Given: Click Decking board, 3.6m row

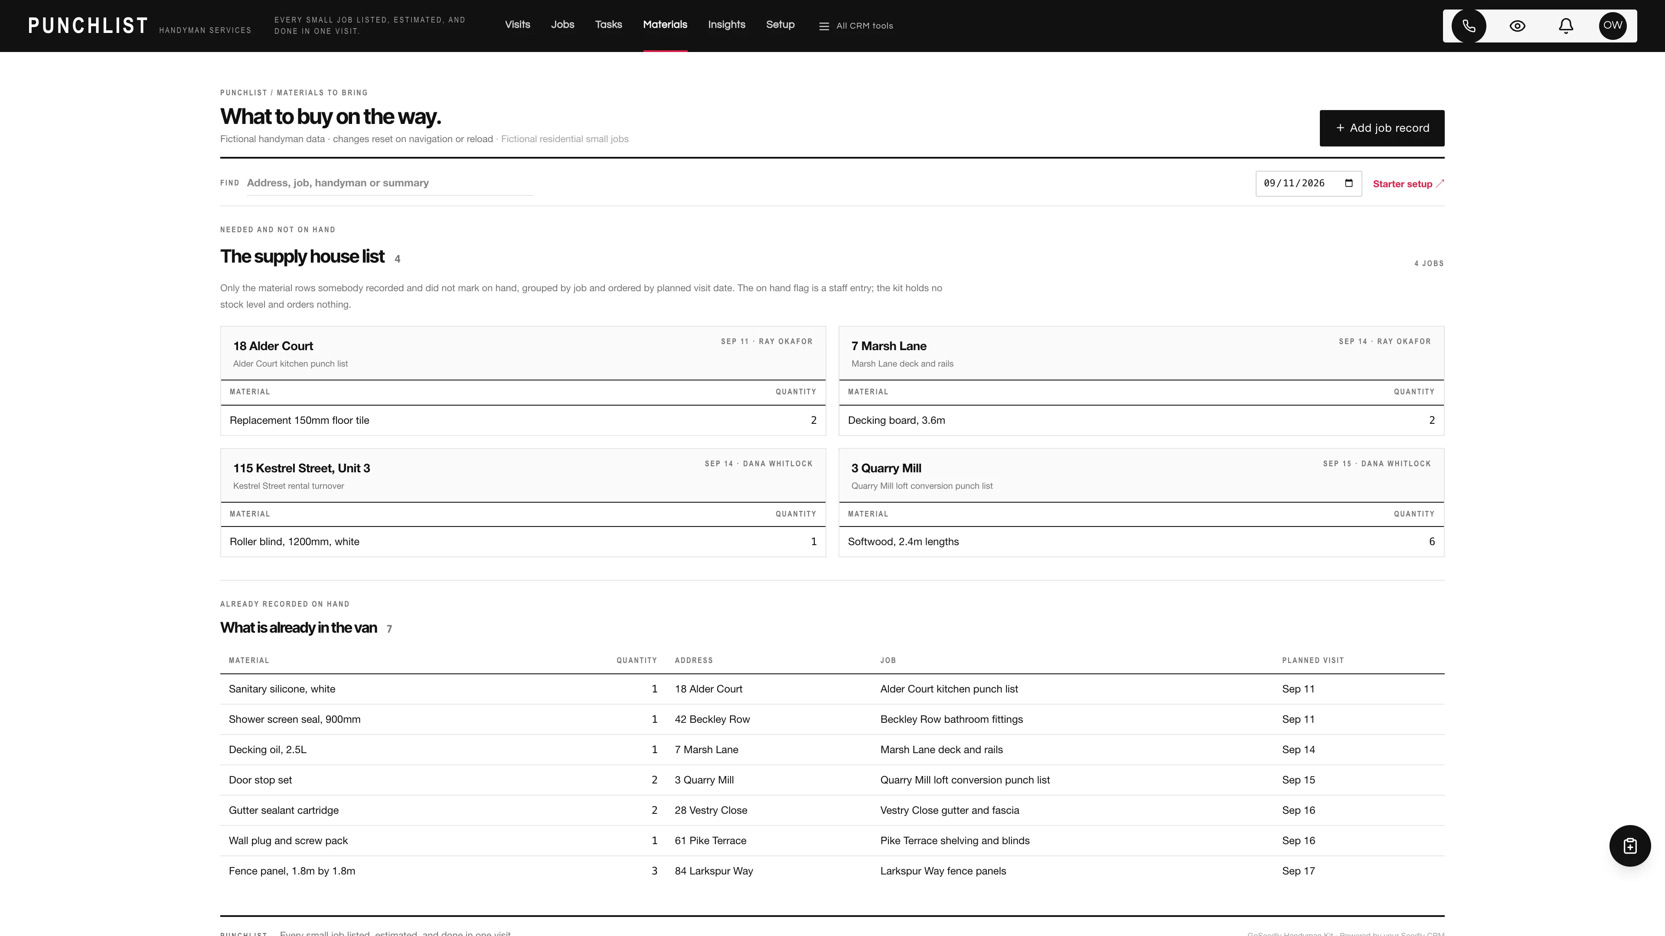Looking at the screenshot, I should coord(1141,420).
